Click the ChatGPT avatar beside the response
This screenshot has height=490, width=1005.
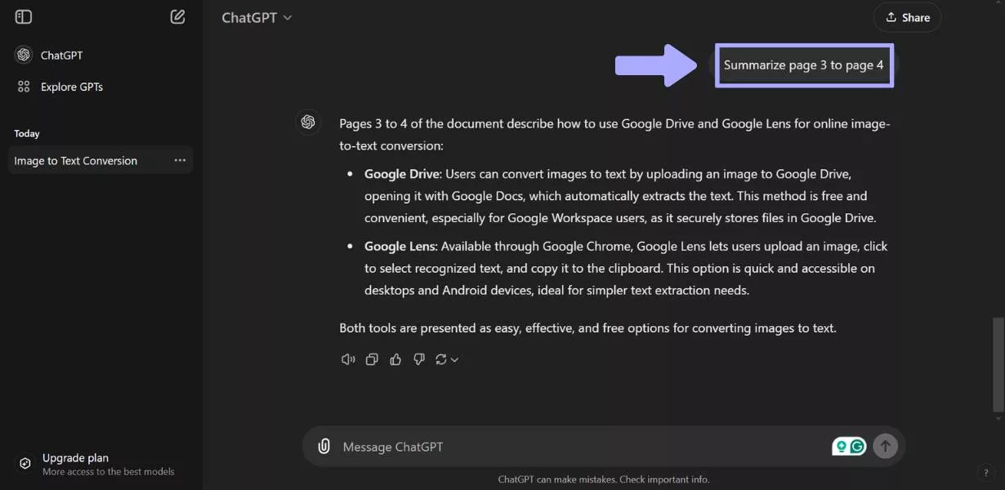pyautogui.click(x=308, y=122)
